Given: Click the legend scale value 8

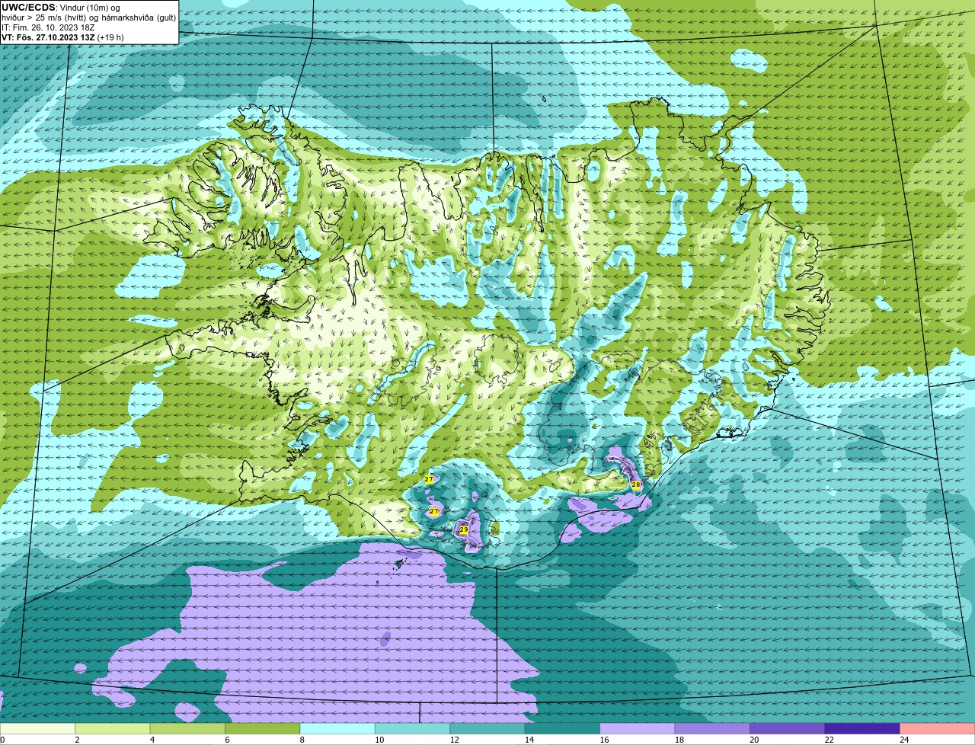Looking at the screenshot, I should coord(302,740).
